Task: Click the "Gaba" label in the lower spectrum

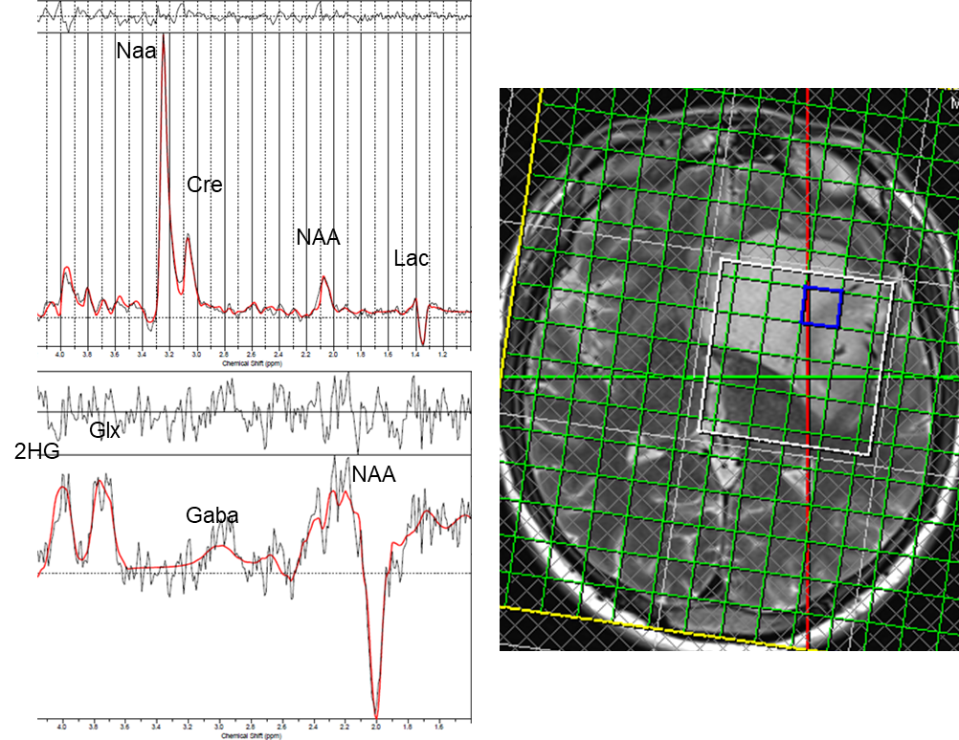Action: pos(212,516)
